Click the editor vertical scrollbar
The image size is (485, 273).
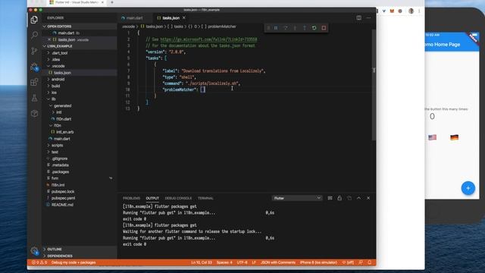pos(374,85)
